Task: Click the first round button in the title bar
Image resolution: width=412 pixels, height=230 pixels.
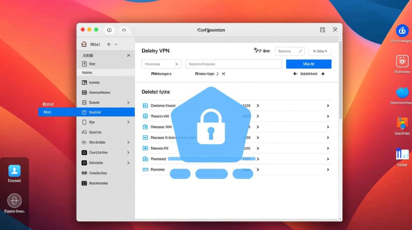Action: click(x=109, y=30)
